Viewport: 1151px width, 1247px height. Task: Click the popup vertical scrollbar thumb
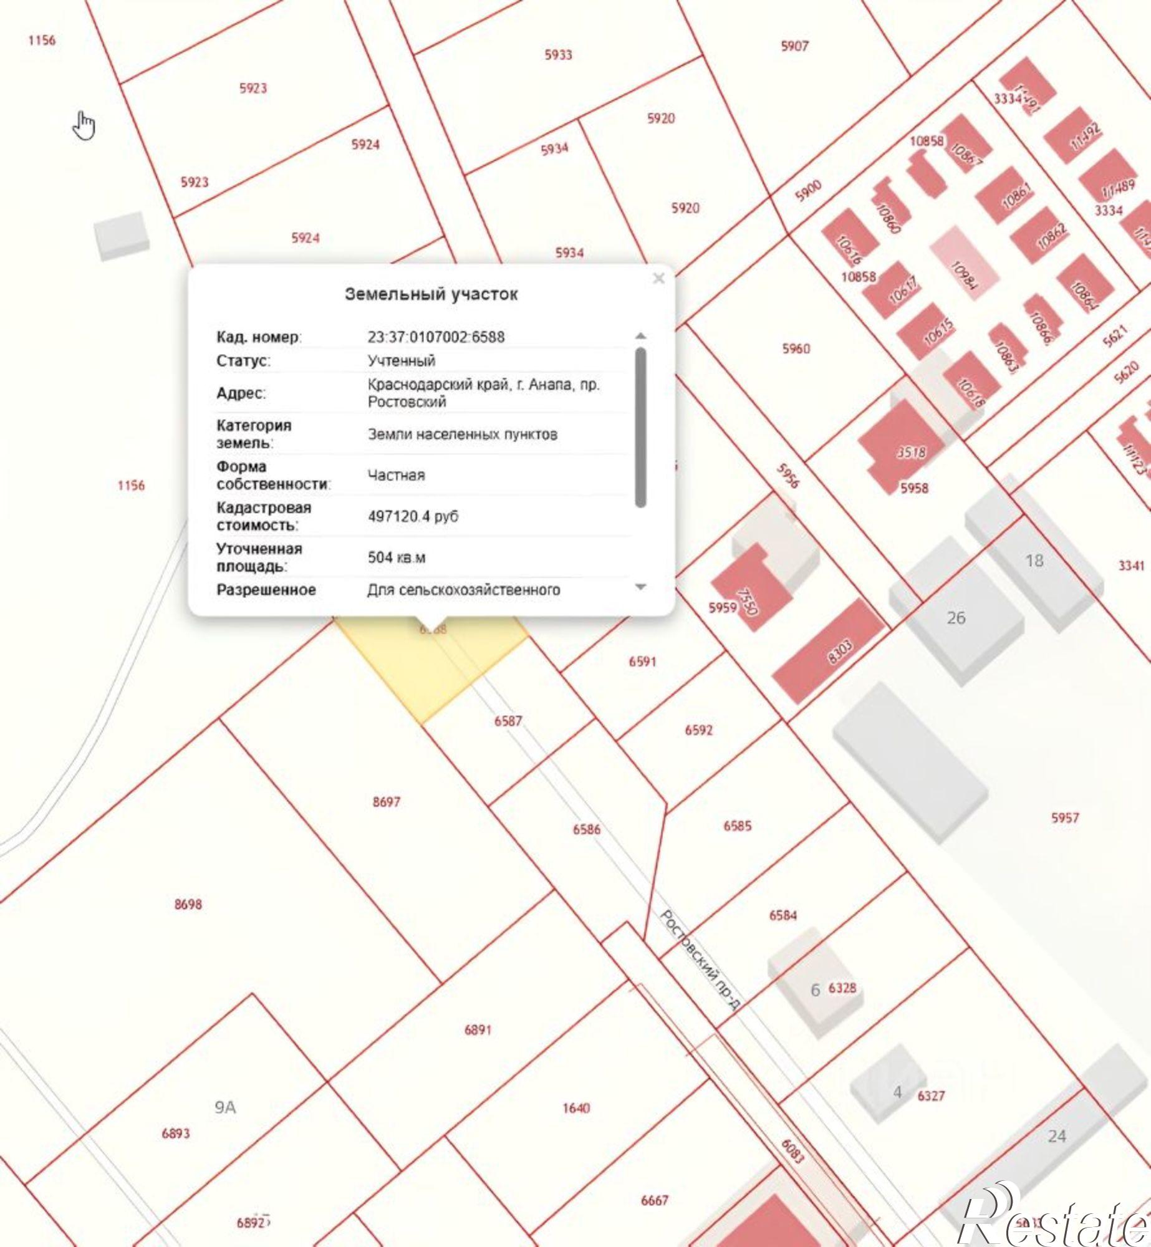pos(640,427)
